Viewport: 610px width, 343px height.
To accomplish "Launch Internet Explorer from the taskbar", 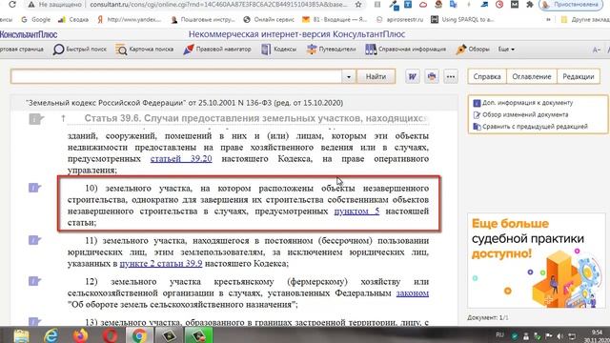I will click(51, 335).
